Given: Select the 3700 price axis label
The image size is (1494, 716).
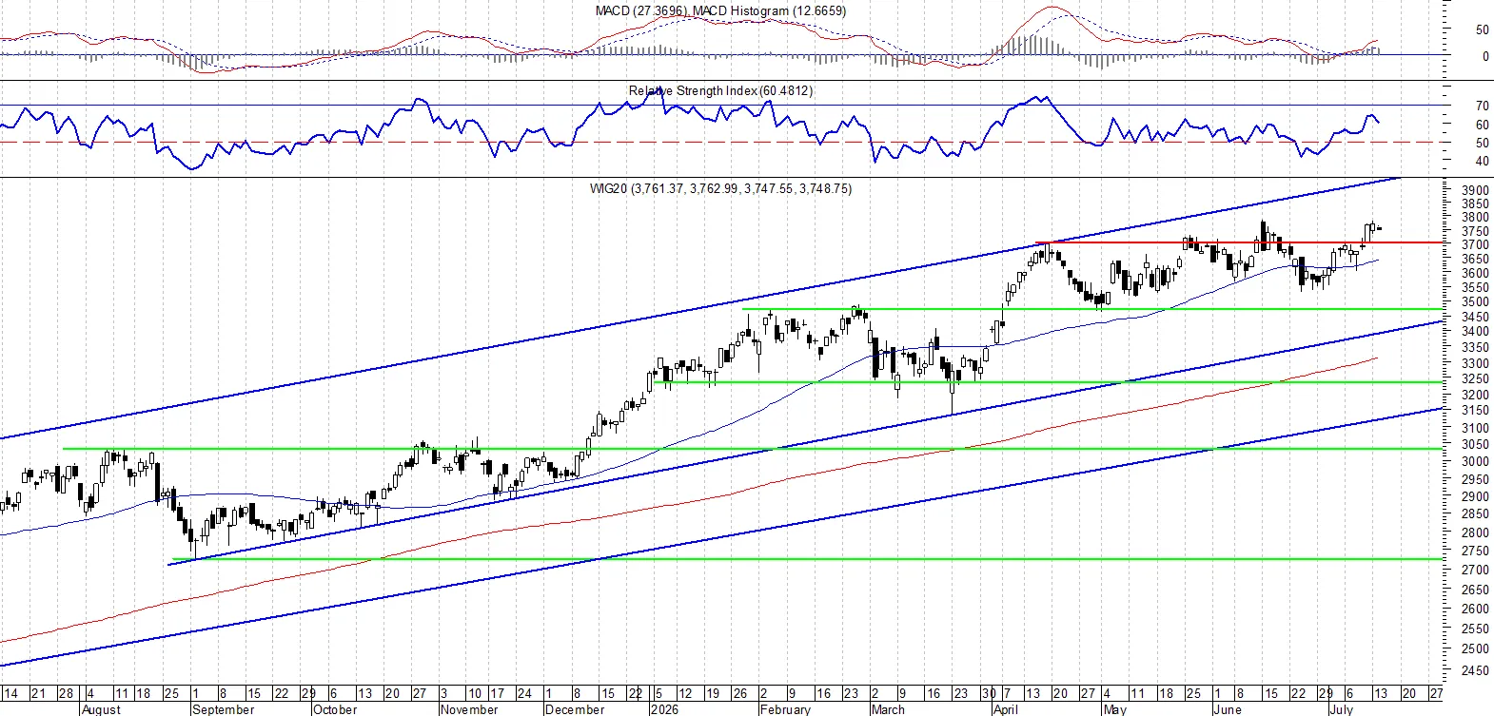Looking at the screenshot, I should click(x=1475, y=244).
